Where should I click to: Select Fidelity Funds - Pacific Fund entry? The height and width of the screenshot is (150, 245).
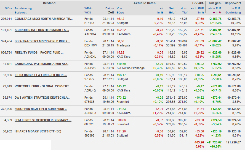click(x=39, y=52)
